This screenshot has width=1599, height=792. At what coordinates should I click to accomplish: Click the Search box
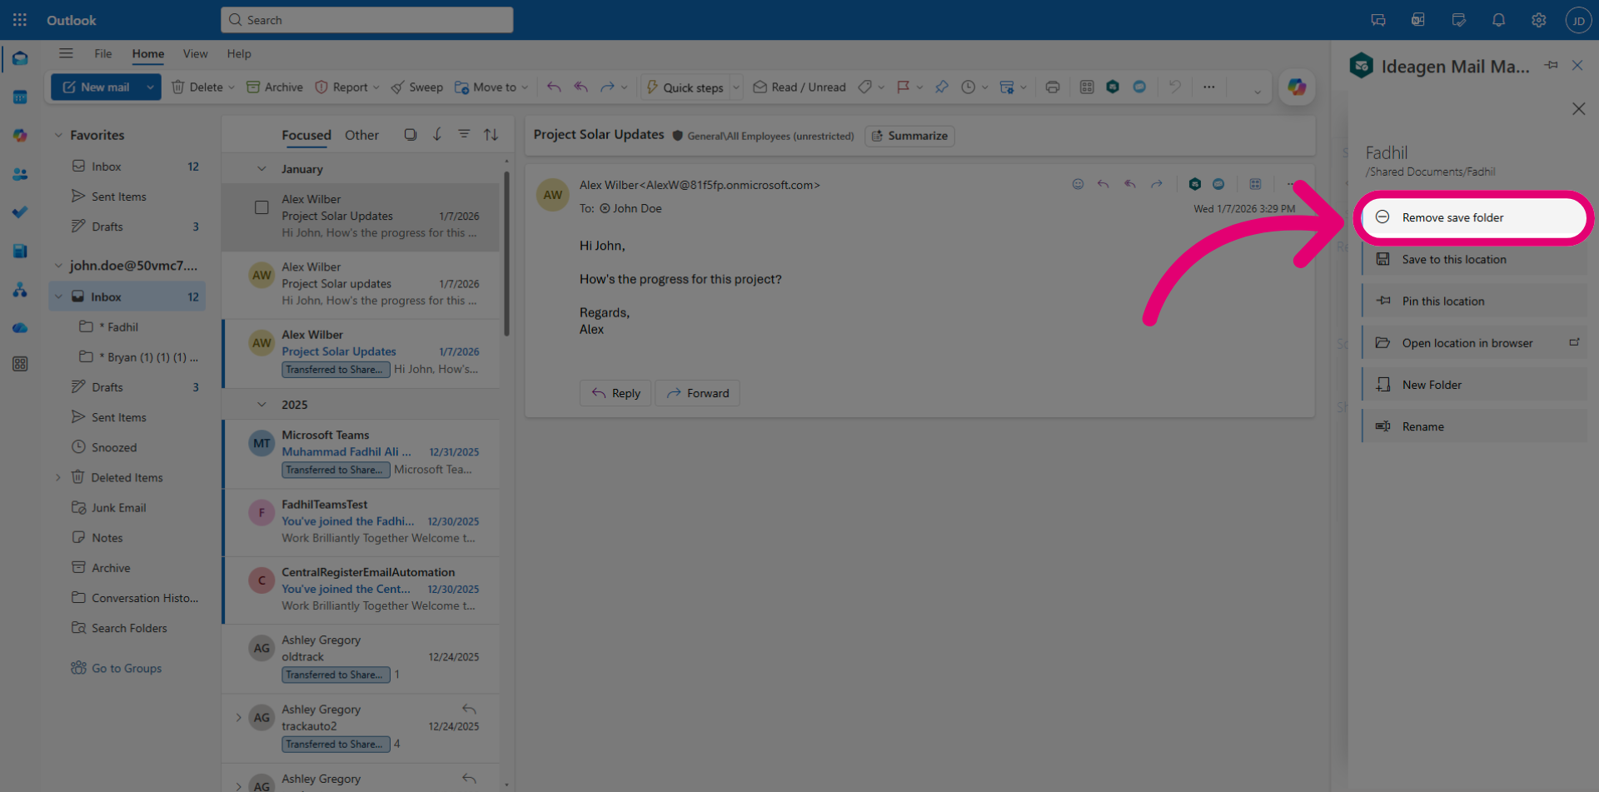point(366,20)
